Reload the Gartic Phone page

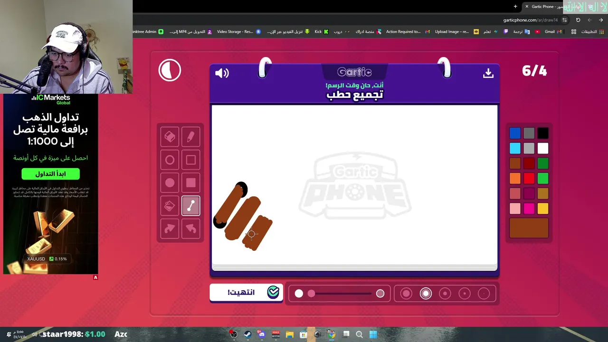tap(578, 20)
